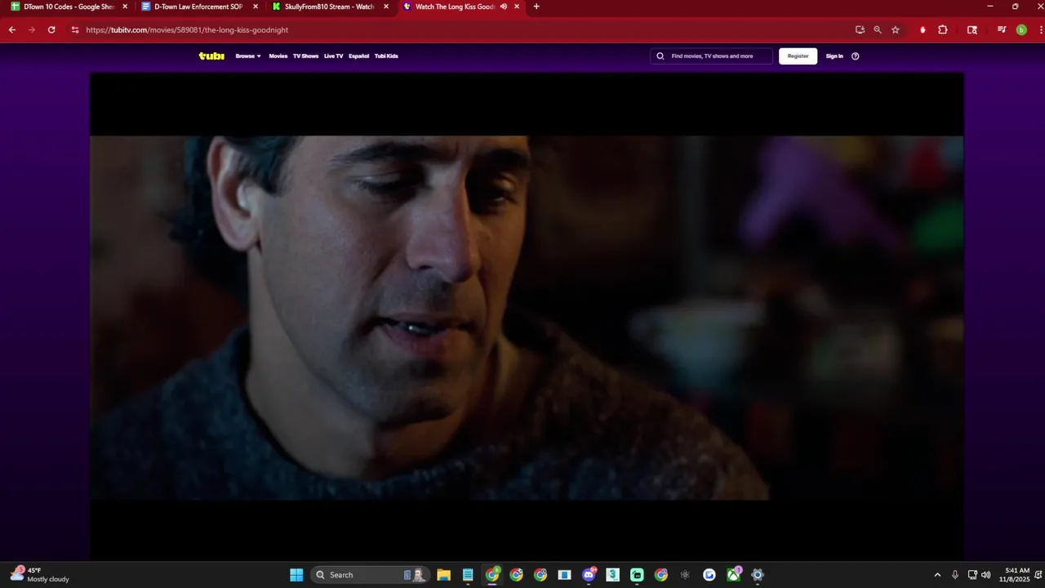The height and width of the screenshot is (588, 1045).
Task: Open the Xbox app in taskbar
Action: [733, 575]
